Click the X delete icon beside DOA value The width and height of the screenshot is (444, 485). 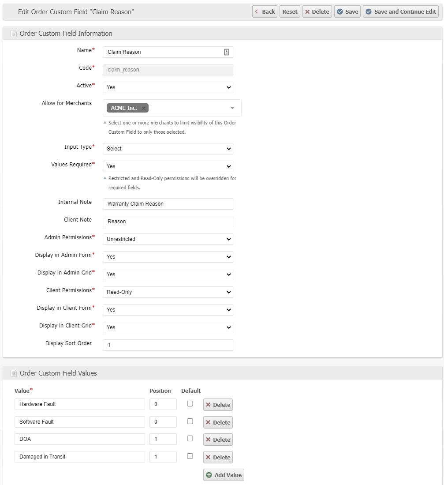(208, 440)
